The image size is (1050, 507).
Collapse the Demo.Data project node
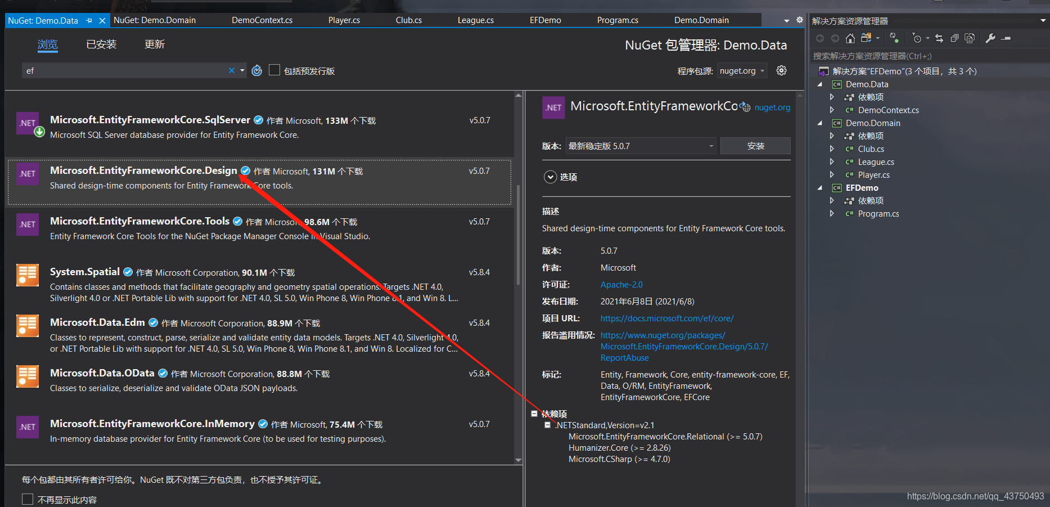tap(820, 84)
